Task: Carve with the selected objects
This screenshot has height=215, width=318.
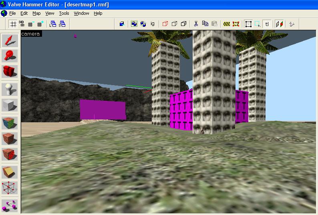Action: [122, 24]
